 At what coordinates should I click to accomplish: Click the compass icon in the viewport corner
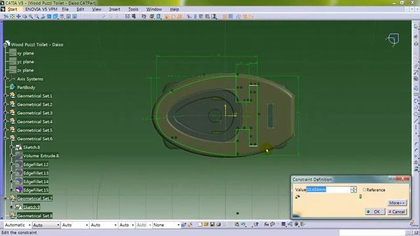pos(393,39)
